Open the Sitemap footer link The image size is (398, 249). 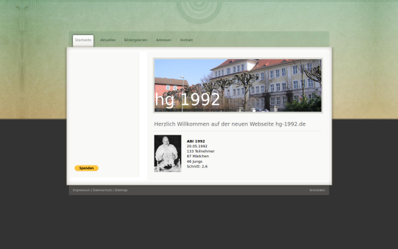pyautogui.click(x=121, y=190)
